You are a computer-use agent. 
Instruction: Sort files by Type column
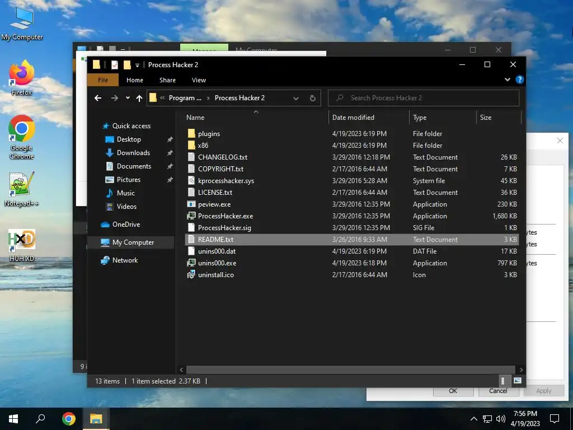[420, 118]
